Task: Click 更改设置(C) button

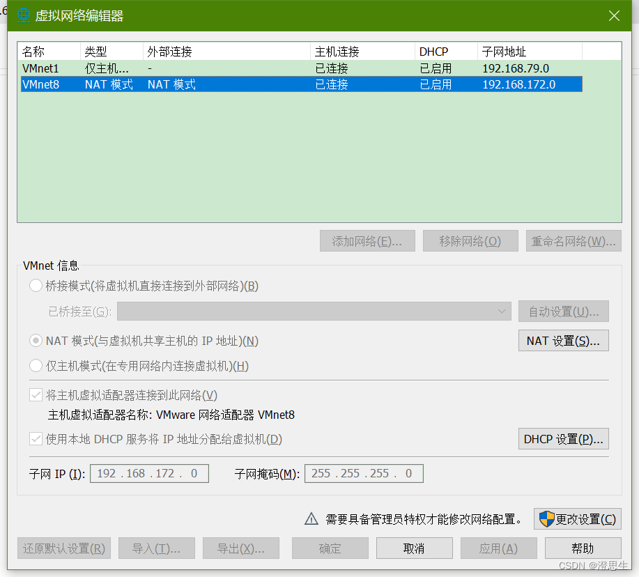Action: coord(578,518)
